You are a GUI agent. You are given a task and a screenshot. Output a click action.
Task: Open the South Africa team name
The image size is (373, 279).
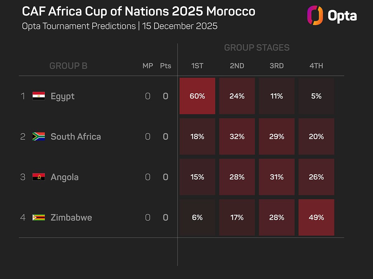pyautogui.click(x=76, y=136)
